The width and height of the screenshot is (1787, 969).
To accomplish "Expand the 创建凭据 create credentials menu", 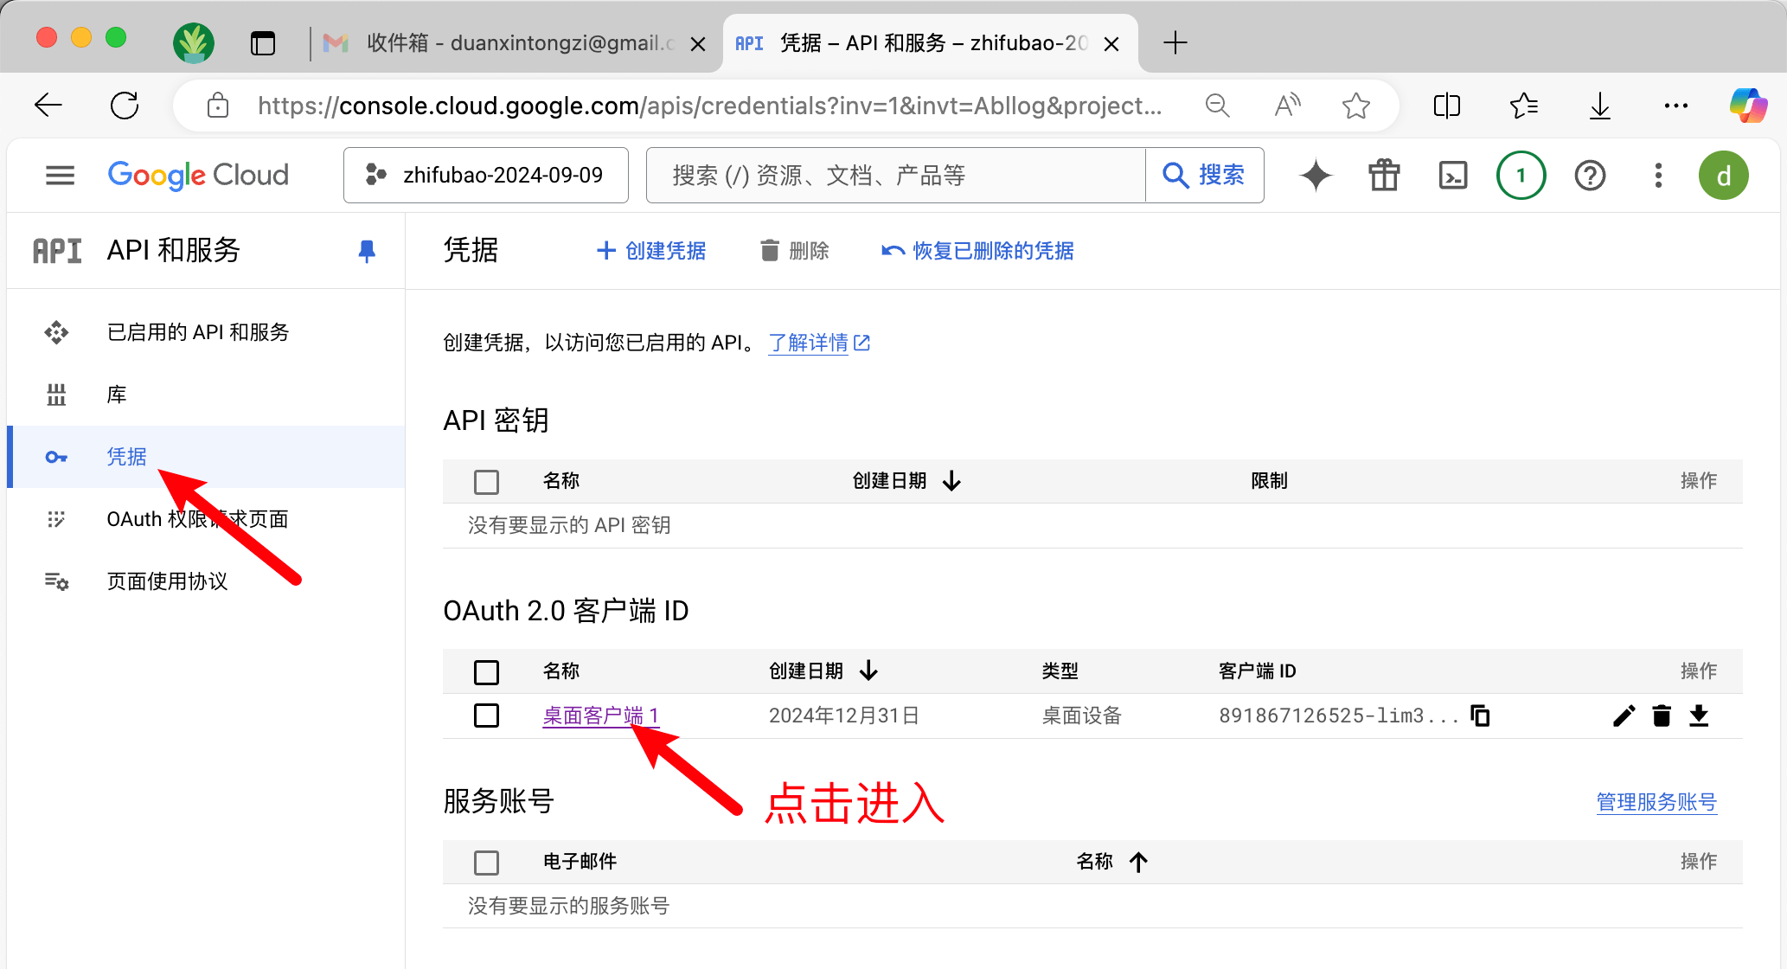I will (x=652, y=251).
